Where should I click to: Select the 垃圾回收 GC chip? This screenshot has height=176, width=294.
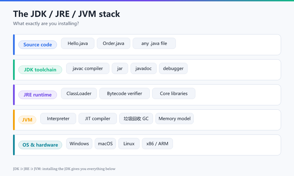[x=136, y=119]
